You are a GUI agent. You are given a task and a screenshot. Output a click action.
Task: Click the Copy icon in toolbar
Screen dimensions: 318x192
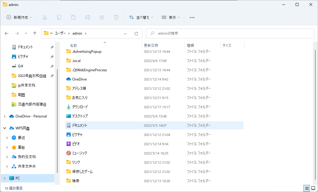59,17
